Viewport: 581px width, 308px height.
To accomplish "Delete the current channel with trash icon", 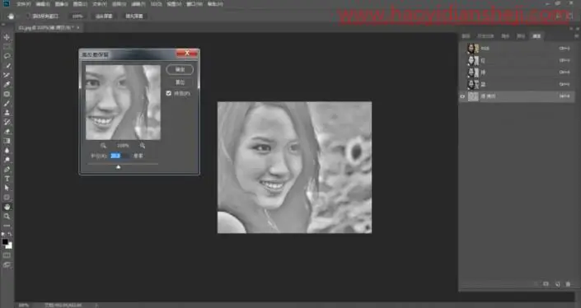I will coord(568,284).
